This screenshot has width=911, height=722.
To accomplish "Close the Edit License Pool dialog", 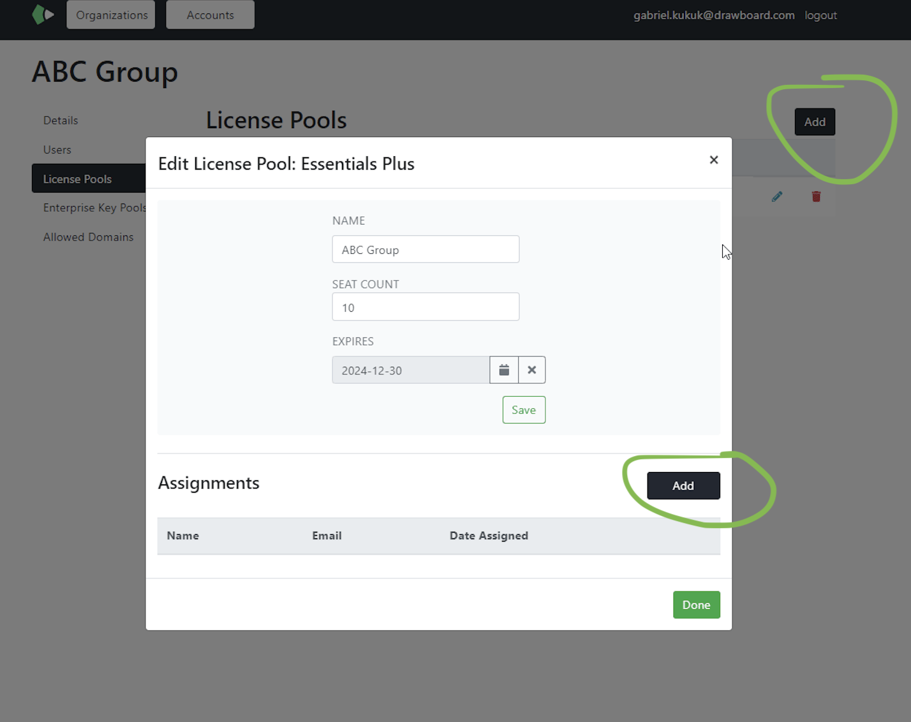I will tap(713, 160).
